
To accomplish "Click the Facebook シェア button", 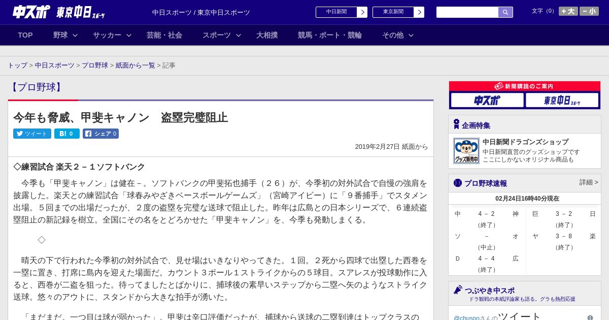I will 100,134.
